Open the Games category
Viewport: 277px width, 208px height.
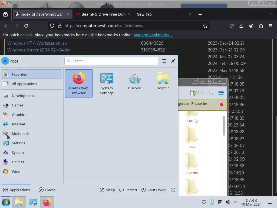[x=32, y=105]
